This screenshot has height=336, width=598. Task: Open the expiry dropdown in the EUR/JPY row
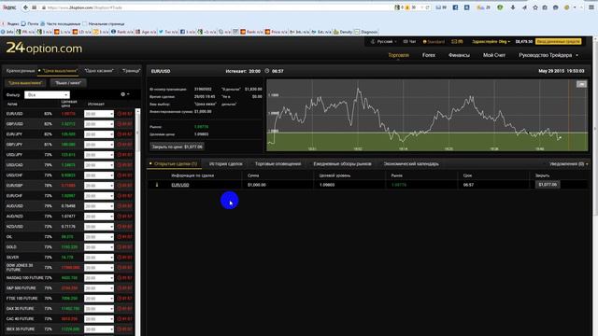coord(99,134)
